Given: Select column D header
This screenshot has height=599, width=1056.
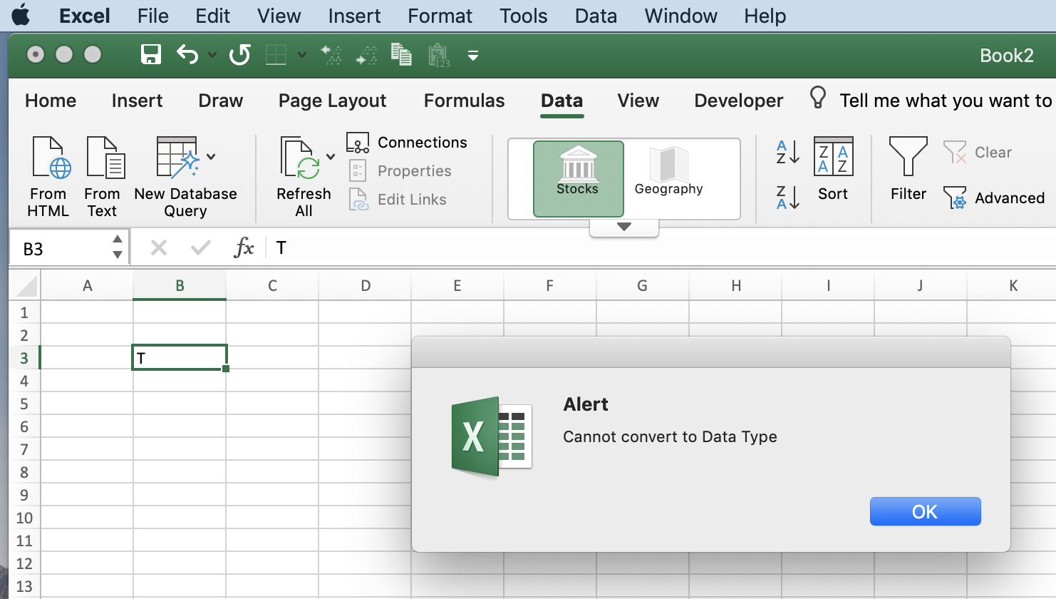Looking at the screenshot, I should 365,286.
